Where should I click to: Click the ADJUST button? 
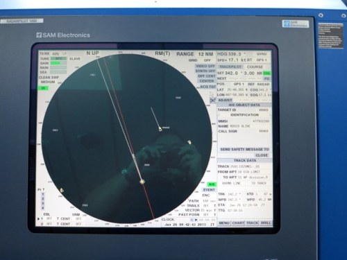click(x=225, y=100)
